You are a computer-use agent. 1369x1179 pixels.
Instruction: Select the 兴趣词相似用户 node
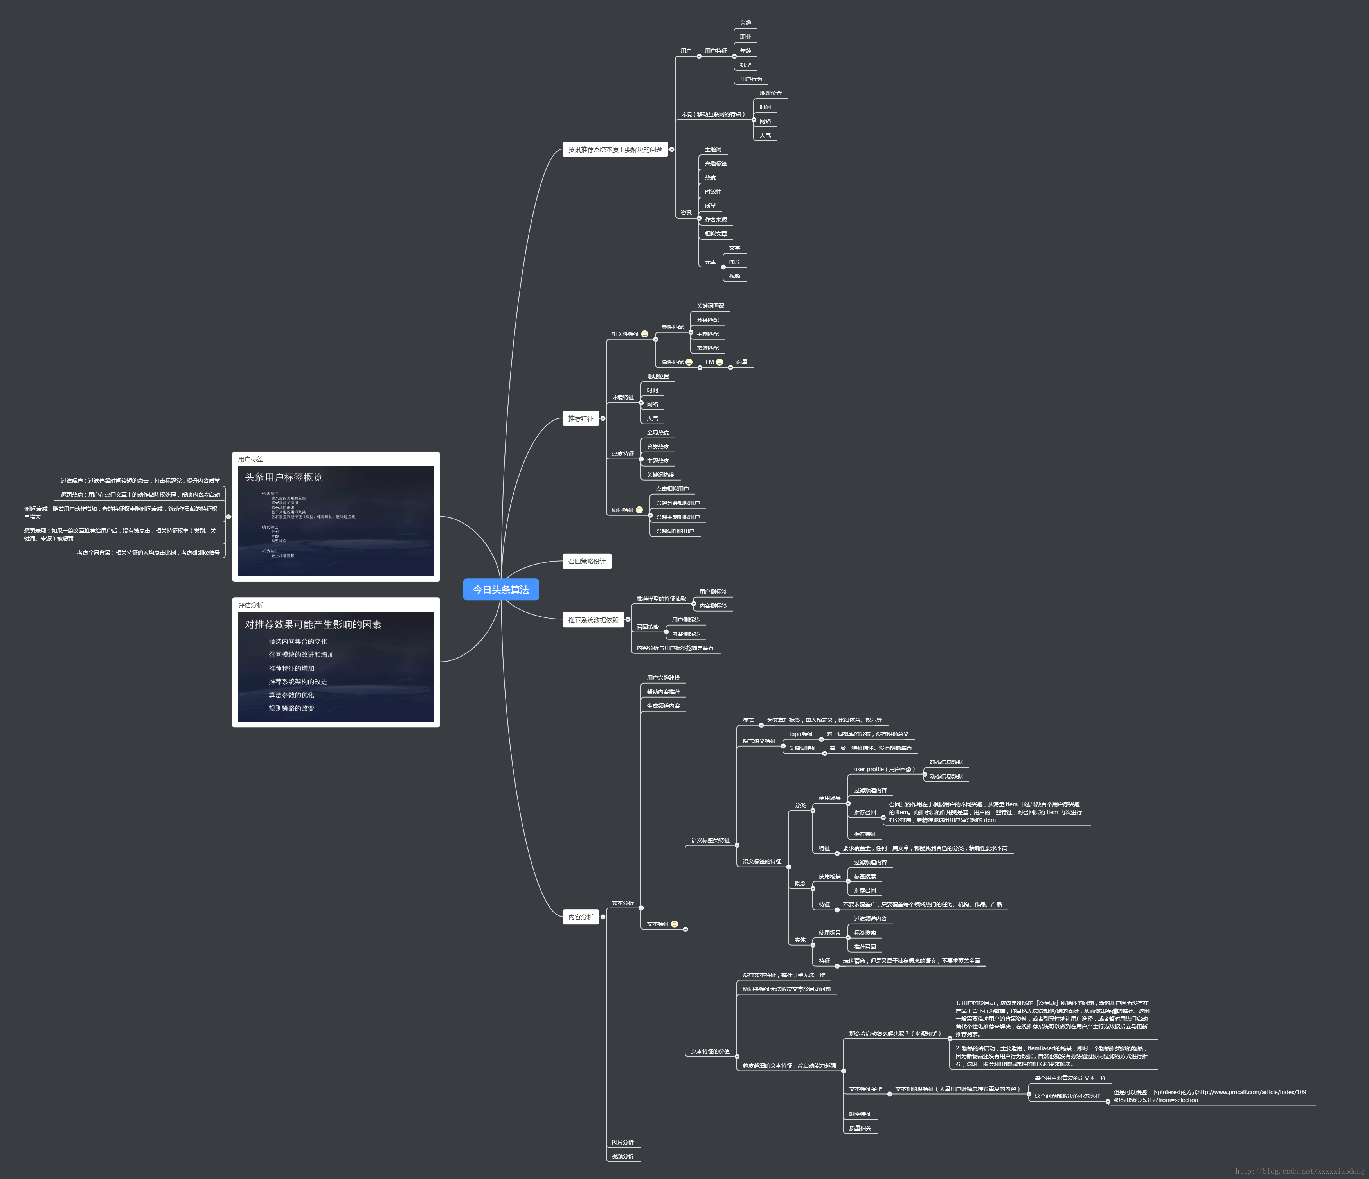coord(675,531)
